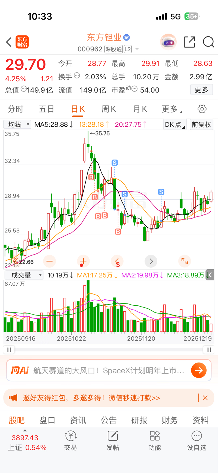Open the 资料 tab
This screenshot has height=473, width=218.
point(200,420)
